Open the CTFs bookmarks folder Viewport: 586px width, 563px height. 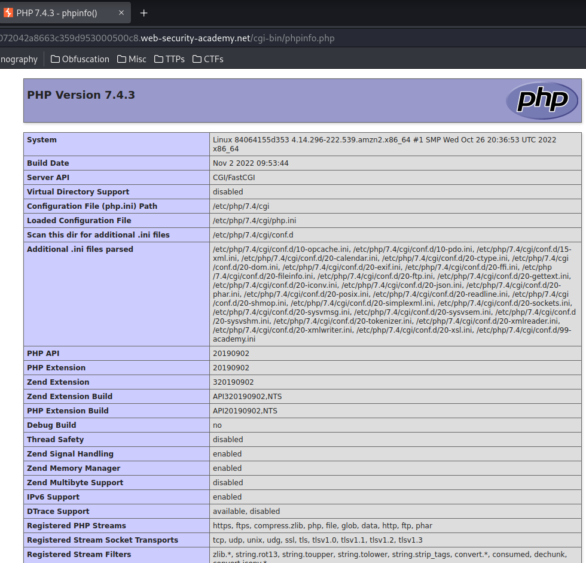pyautogui.click(x=208, y=59)
